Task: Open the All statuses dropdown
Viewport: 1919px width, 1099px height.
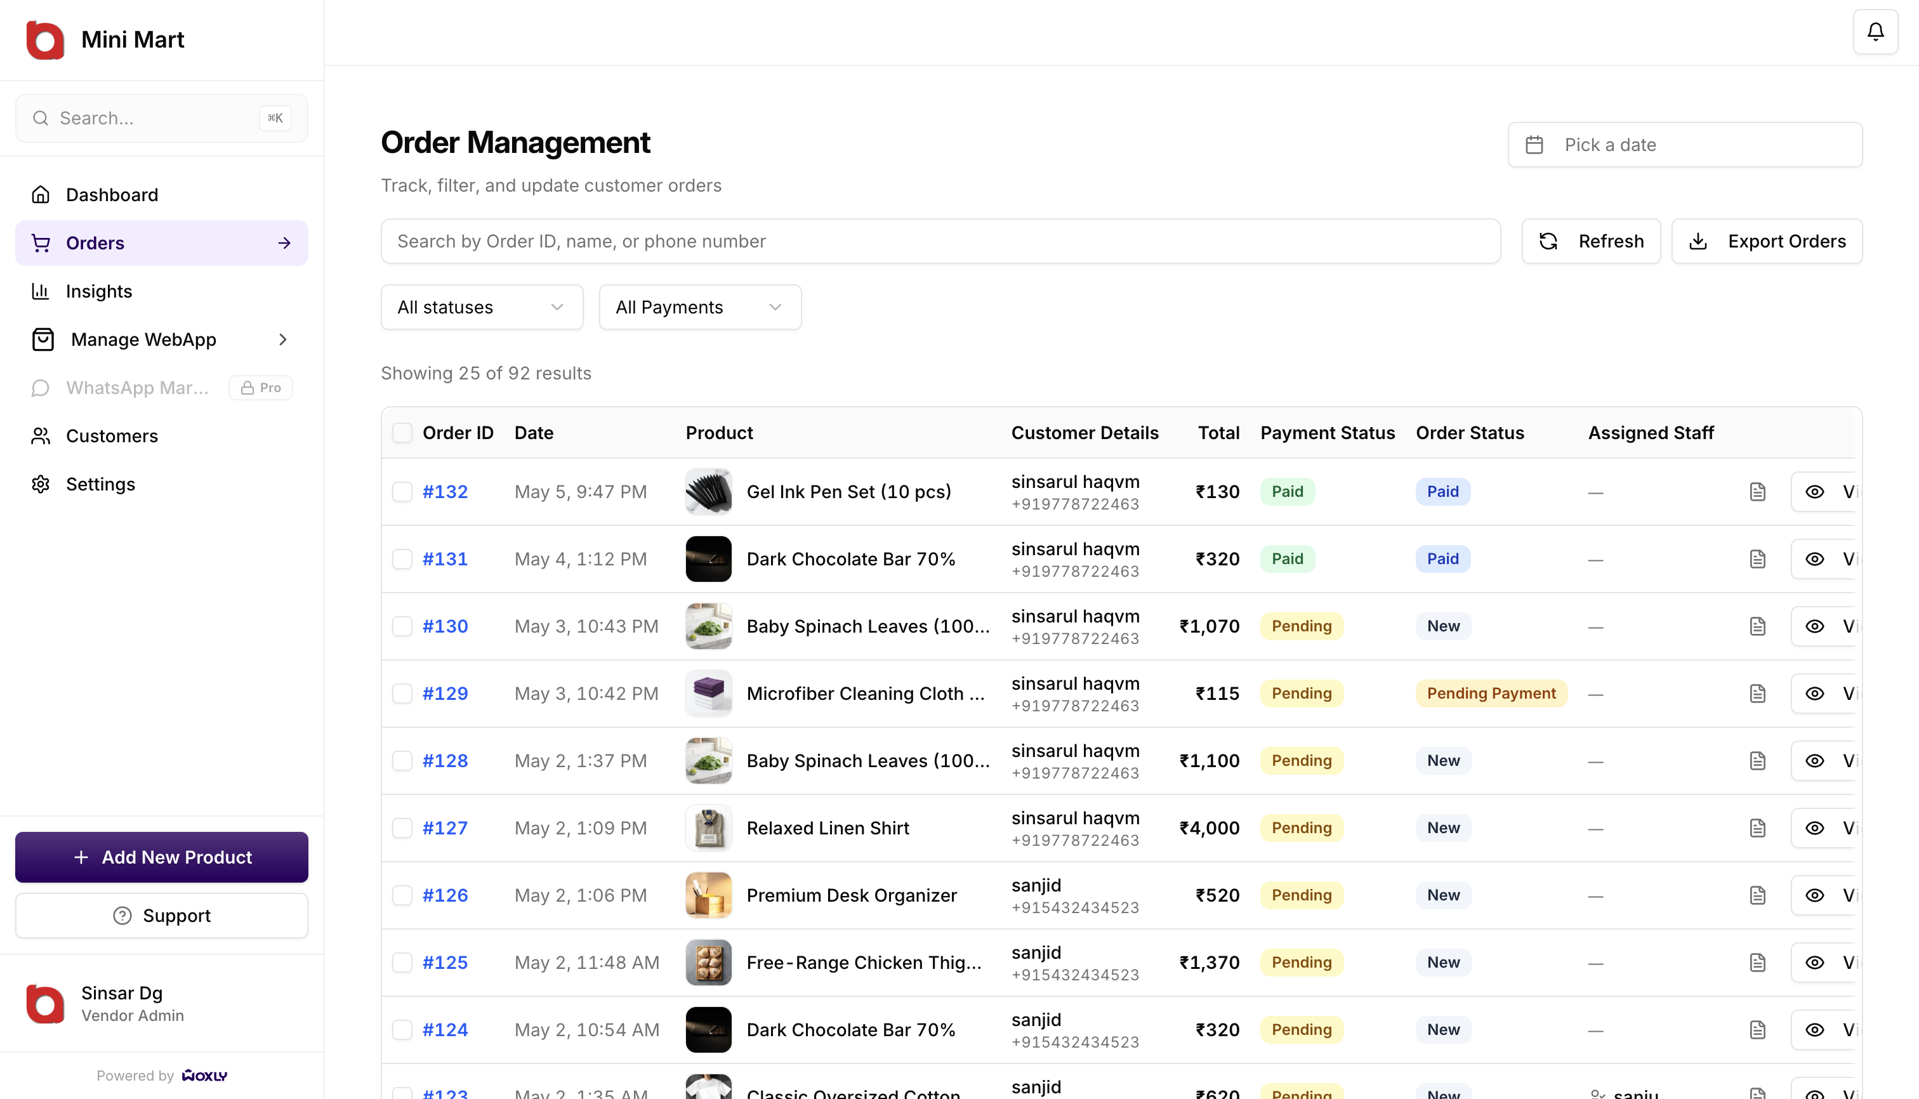Action: pos(482,307)
